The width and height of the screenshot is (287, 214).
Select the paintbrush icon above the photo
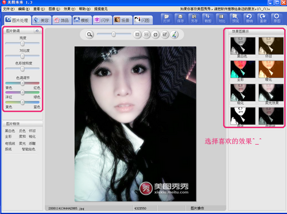point(174,34)
